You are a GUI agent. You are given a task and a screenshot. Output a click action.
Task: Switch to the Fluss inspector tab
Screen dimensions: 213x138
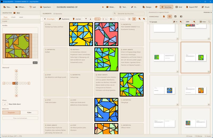click(x=6, y=17)
